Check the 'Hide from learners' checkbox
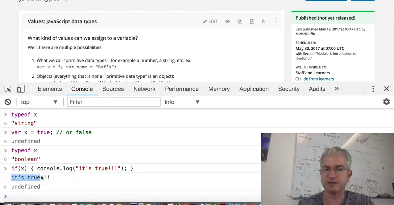This screenshot has width=394, height=205. (297, 79)
